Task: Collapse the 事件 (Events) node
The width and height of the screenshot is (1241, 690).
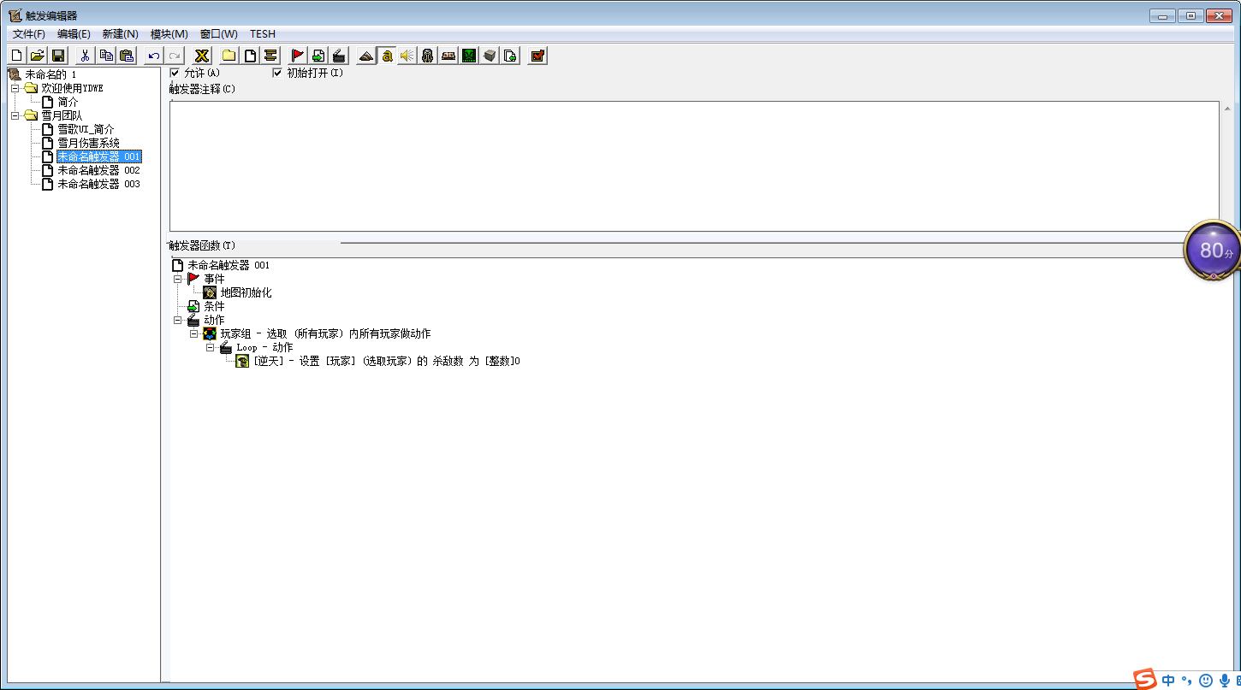Action: 178,279
